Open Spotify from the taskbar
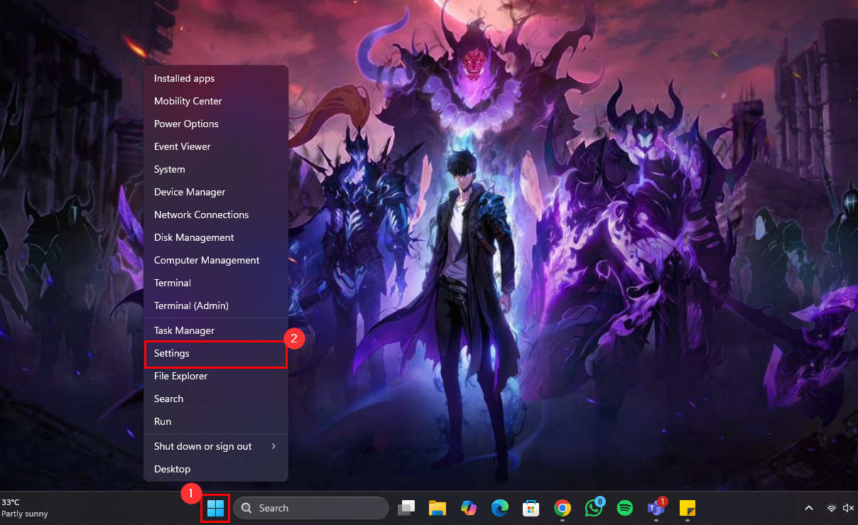858x525 pixels. 625,508
